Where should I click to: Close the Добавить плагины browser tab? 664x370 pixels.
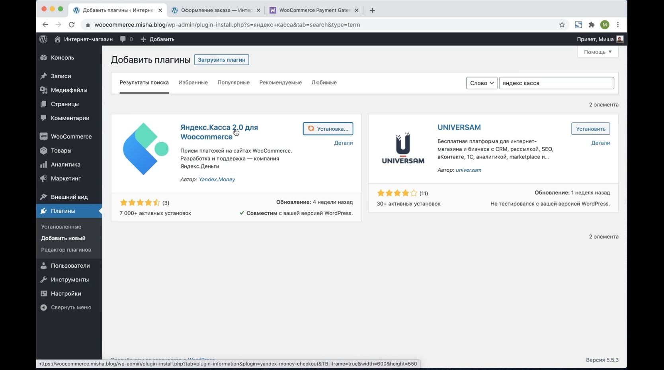[x=160, y=10]
